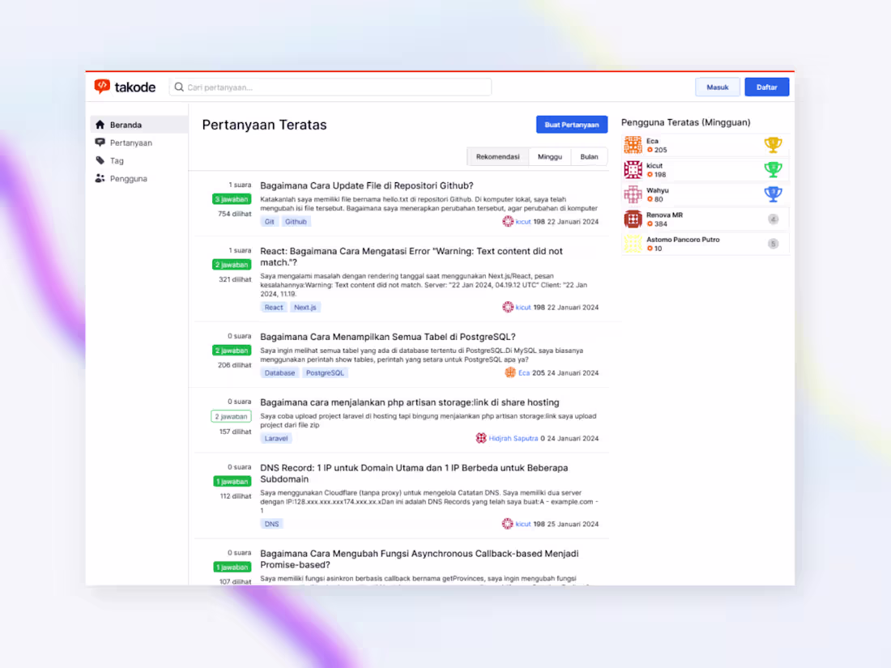
Task: Open question Menampilkan Semua Tabel di PostgreSQL
Action: 387,337
